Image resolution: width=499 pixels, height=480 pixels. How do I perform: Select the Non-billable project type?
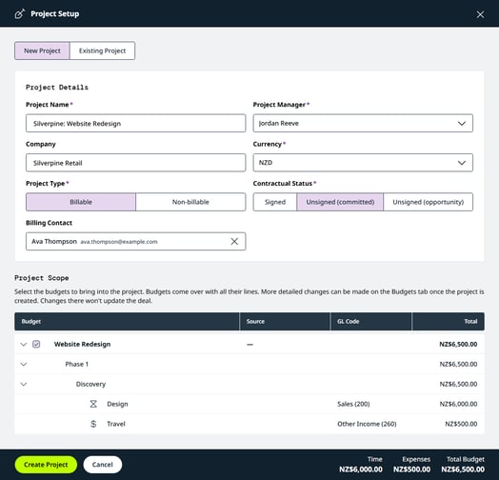190,202
